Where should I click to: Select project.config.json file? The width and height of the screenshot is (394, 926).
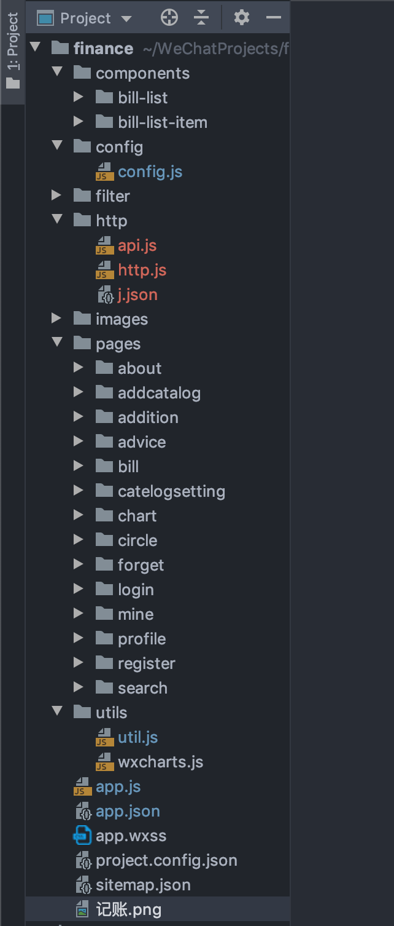tap(166, 860)
